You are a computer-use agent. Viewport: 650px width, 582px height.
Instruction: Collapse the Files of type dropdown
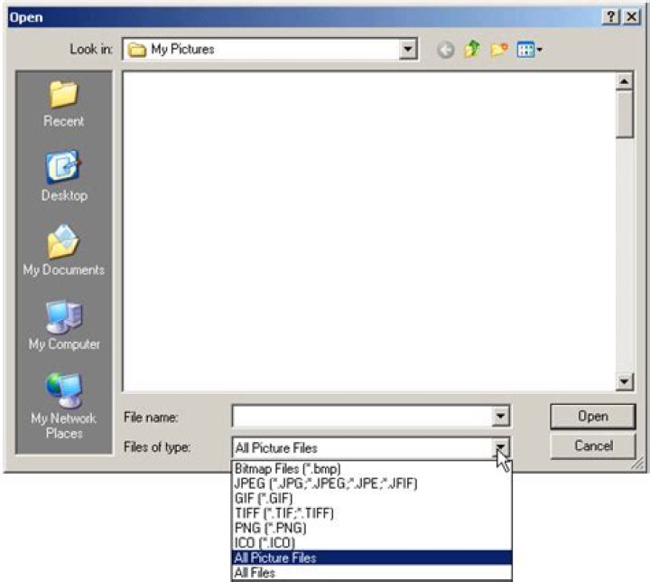click(501, 446)
